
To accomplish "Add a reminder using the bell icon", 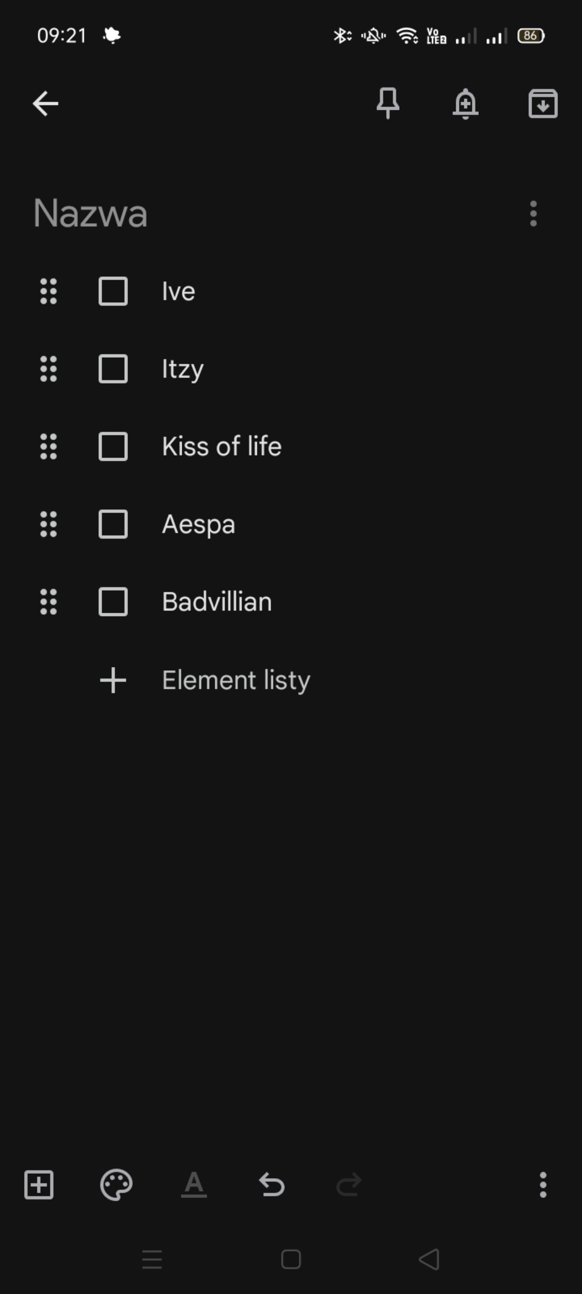I will coord(465,103).
